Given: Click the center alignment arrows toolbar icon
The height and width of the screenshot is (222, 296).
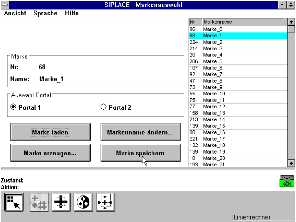Looking at the screenshot, I should coord(105,202).
